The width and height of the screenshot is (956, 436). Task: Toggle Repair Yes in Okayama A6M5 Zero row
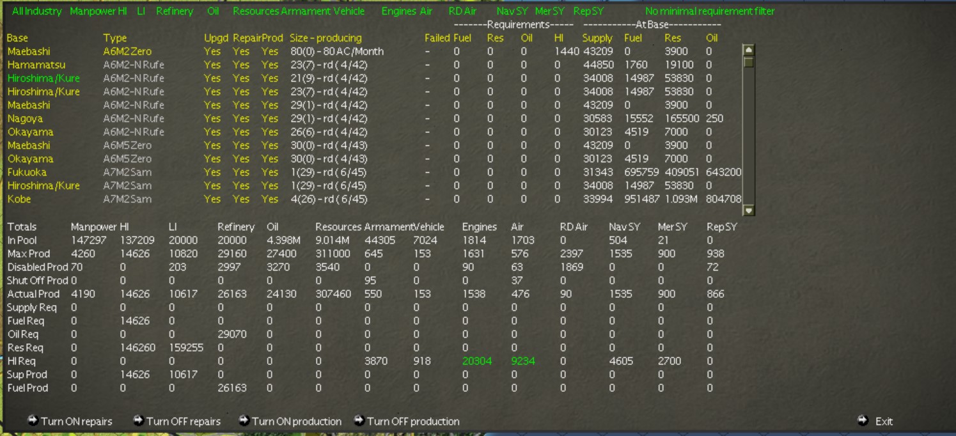point(241,159)
